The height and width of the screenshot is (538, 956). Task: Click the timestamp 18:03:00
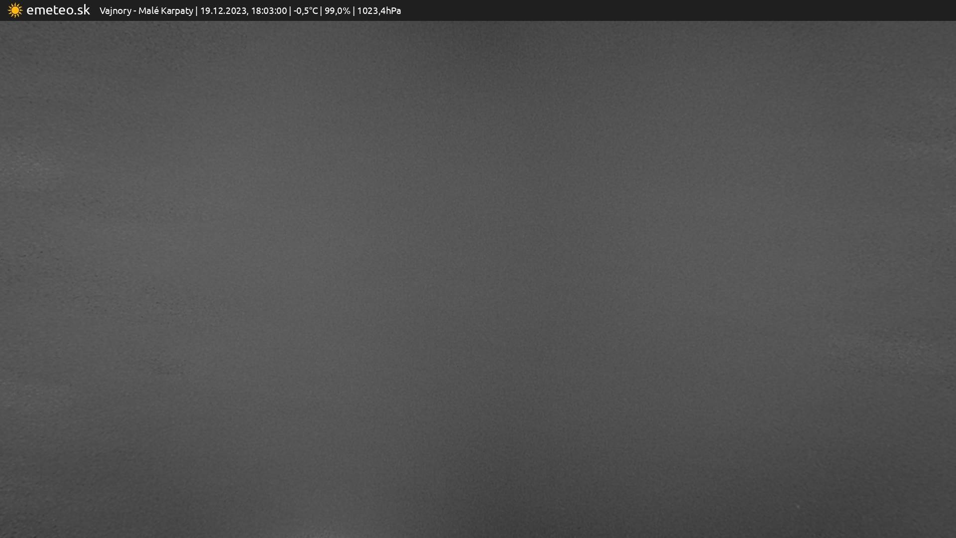tap(269, 11)
